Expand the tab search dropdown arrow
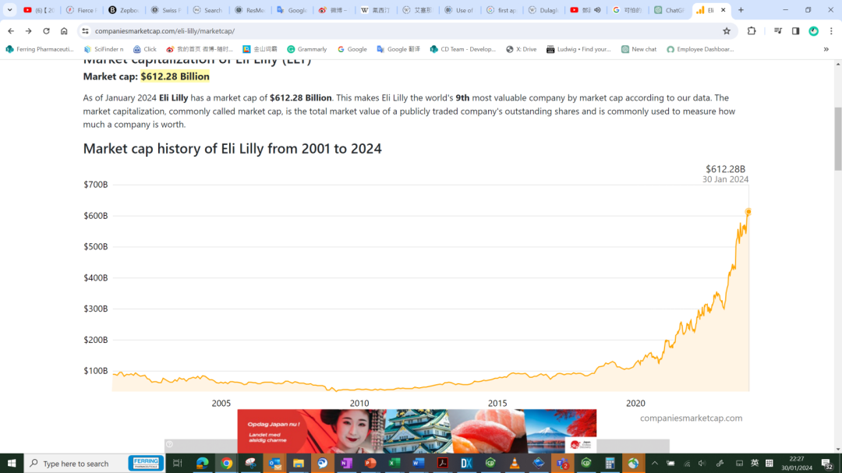Image resolution: width=842 pixels, height=473 pixels. pos(9,9)
